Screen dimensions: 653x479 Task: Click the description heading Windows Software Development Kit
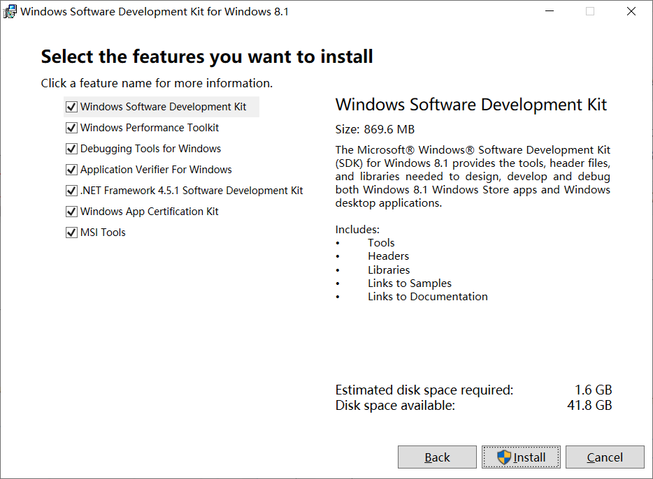[471, 105]
